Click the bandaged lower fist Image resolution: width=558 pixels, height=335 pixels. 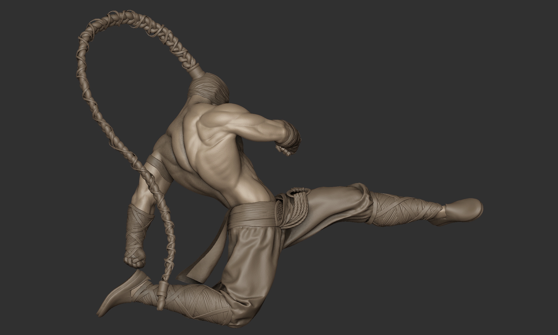click(135, 259)
